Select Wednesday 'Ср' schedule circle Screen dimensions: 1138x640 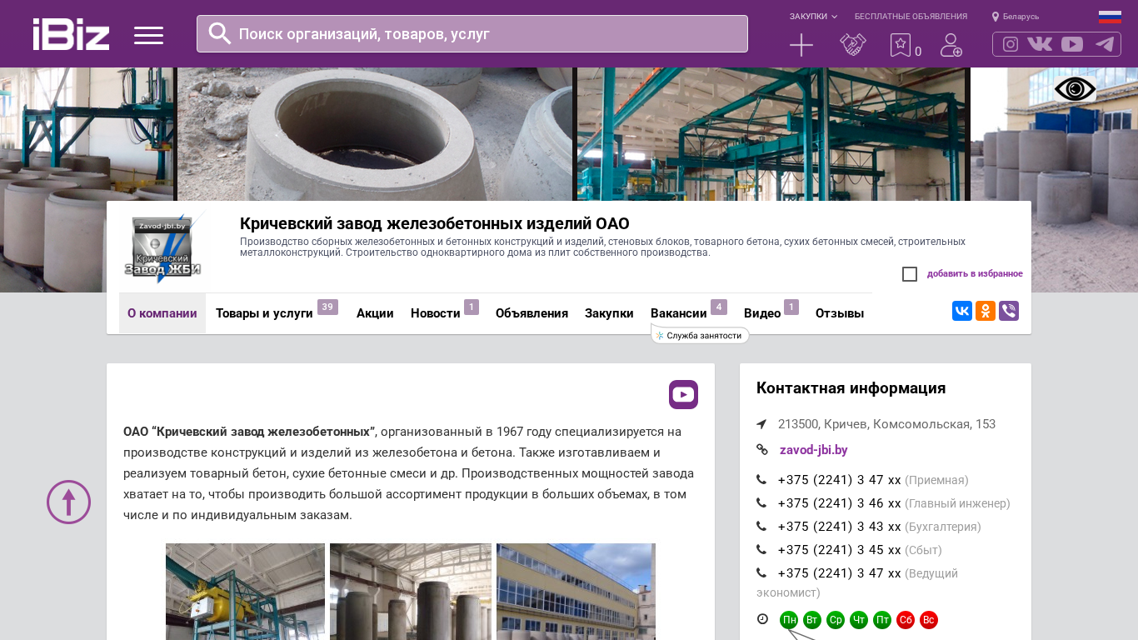(x=836, y=620)
